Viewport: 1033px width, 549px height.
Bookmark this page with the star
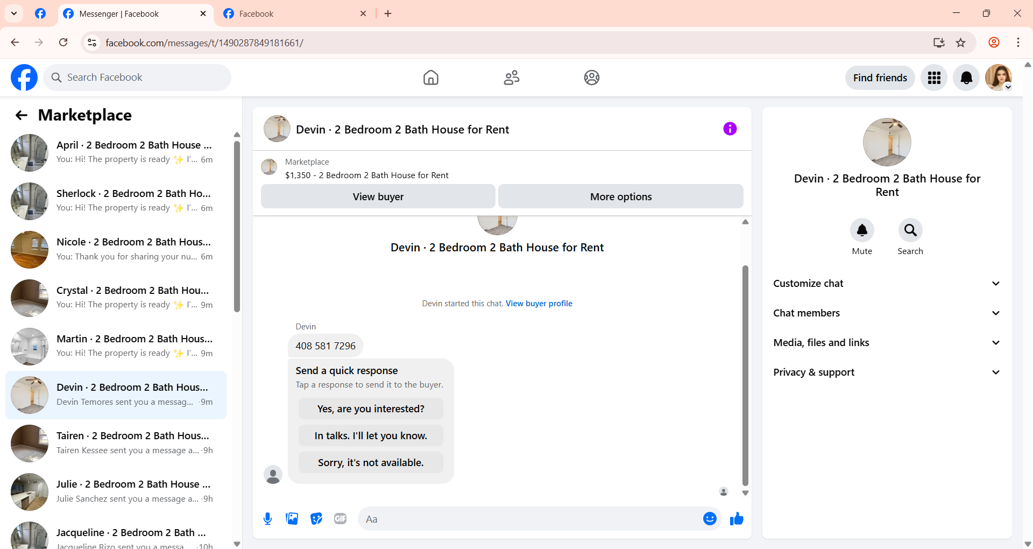(x=961, y=43)
